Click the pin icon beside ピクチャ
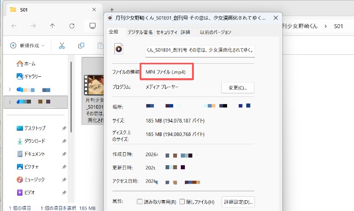Viewport: 354px width, 211px height. 64,167
